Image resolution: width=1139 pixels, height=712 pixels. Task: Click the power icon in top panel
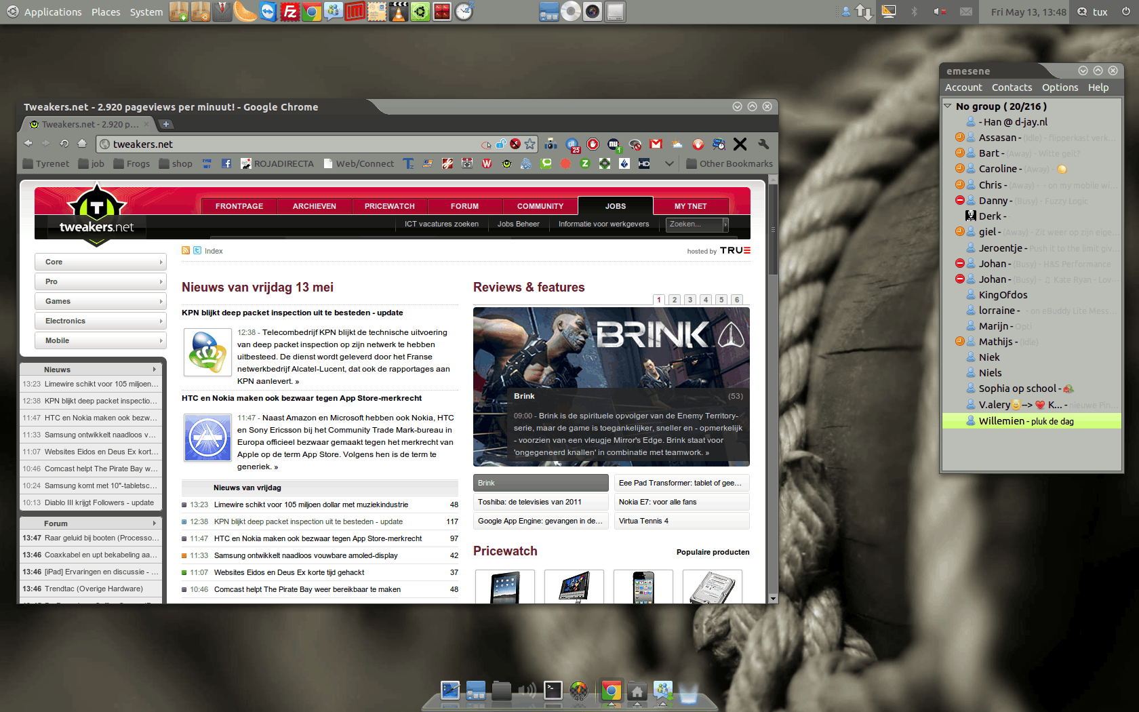pyautogui.click(x=1126, y=12)
